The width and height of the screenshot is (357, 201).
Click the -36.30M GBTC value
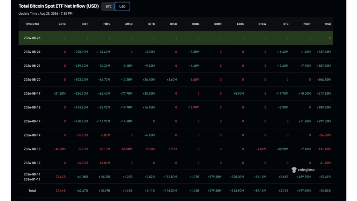(60, 149)
